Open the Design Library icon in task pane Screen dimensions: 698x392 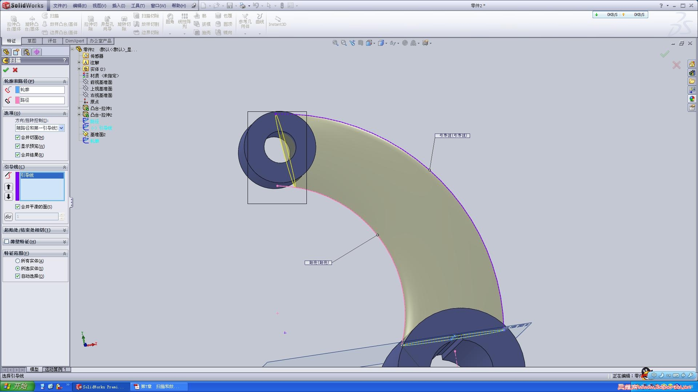click(x=692, y=73)
